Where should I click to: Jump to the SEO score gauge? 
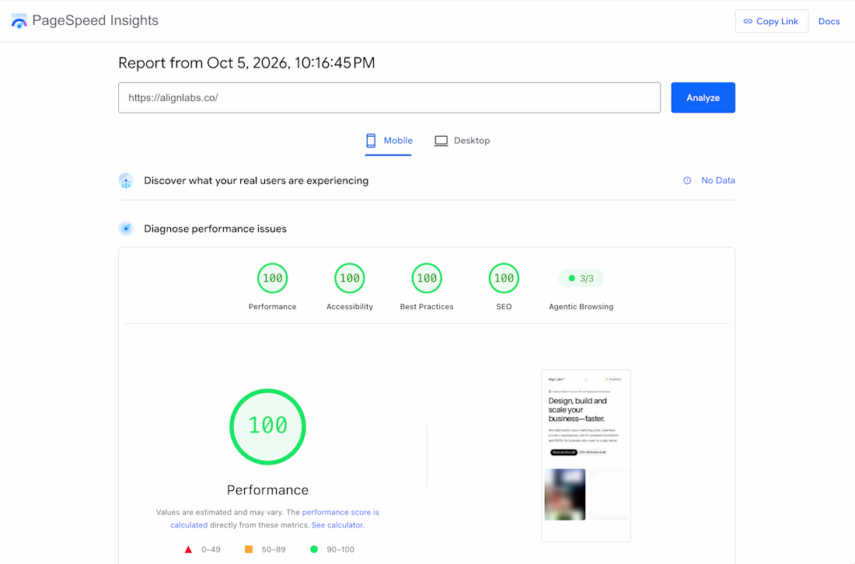(x=504, y=278)
